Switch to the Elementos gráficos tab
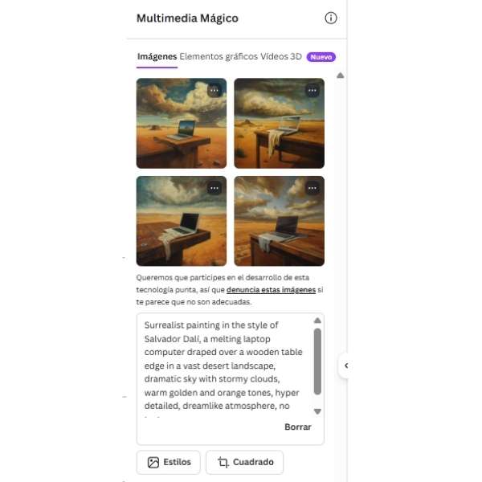Viewport: 482px width, 482px height. (x=219, y=56)
